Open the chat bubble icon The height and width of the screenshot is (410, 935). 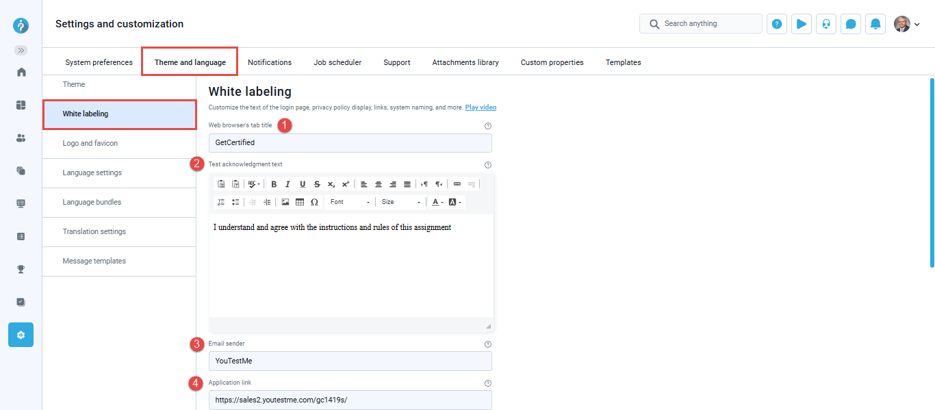click(x=851, y=24)
